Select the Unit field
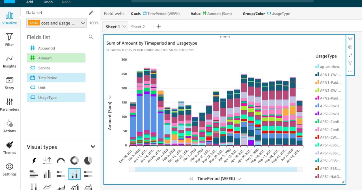The height and width of the screenshot is (190, 362). click(x=56, y=88)
